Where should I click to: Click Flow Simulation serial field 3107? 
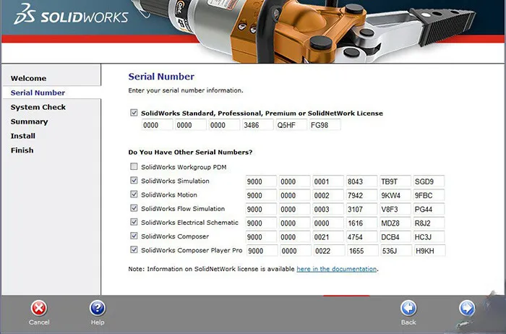(x=361, y=209)
